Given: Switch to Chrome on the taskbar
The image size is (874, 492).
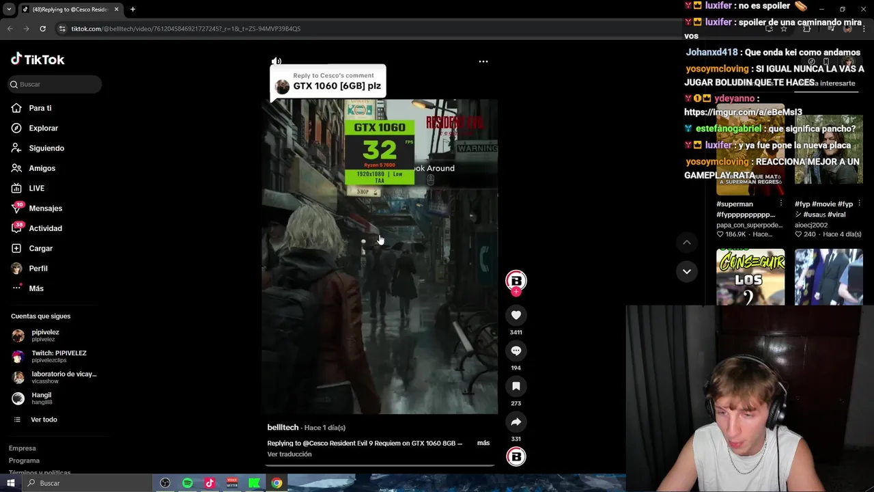Looking at the screenshot, I should click(277, 483).
